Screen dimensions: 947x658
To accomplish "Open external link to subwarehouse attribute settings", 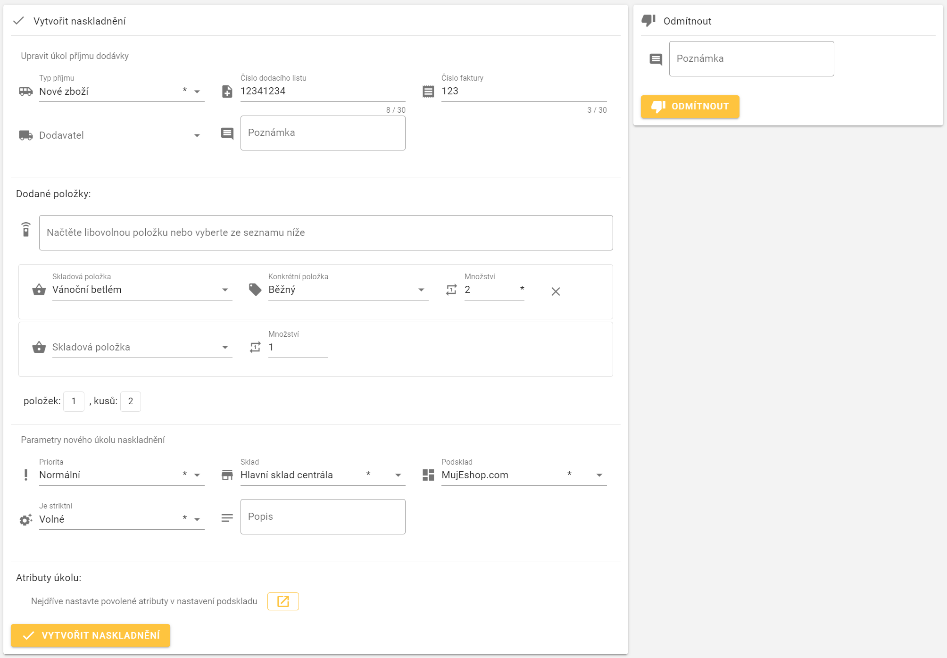I will [x=283, y=601].
